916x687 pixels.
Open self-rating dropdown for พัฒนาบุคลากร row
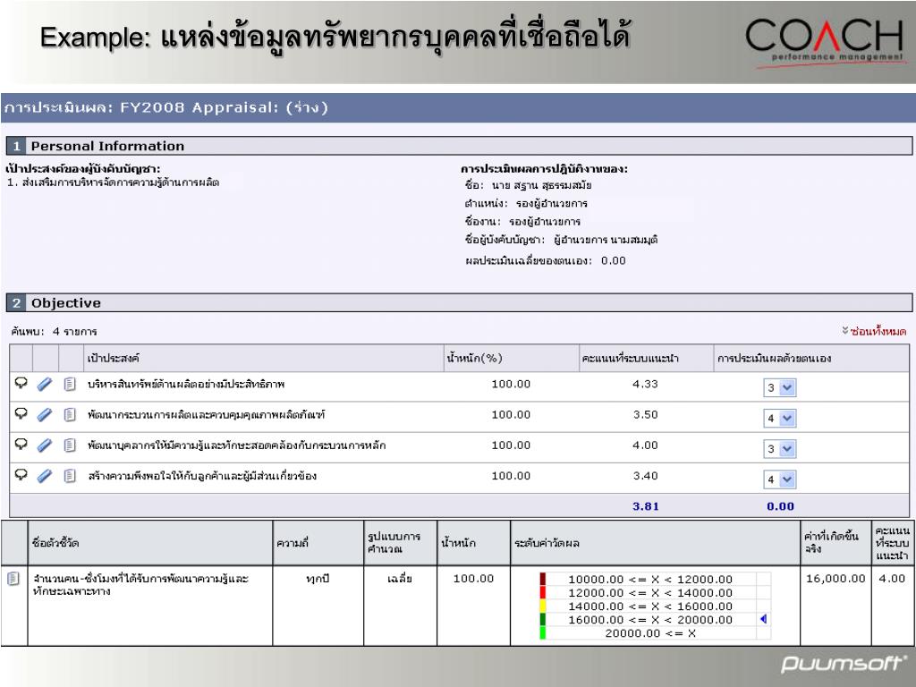point(780,449)
